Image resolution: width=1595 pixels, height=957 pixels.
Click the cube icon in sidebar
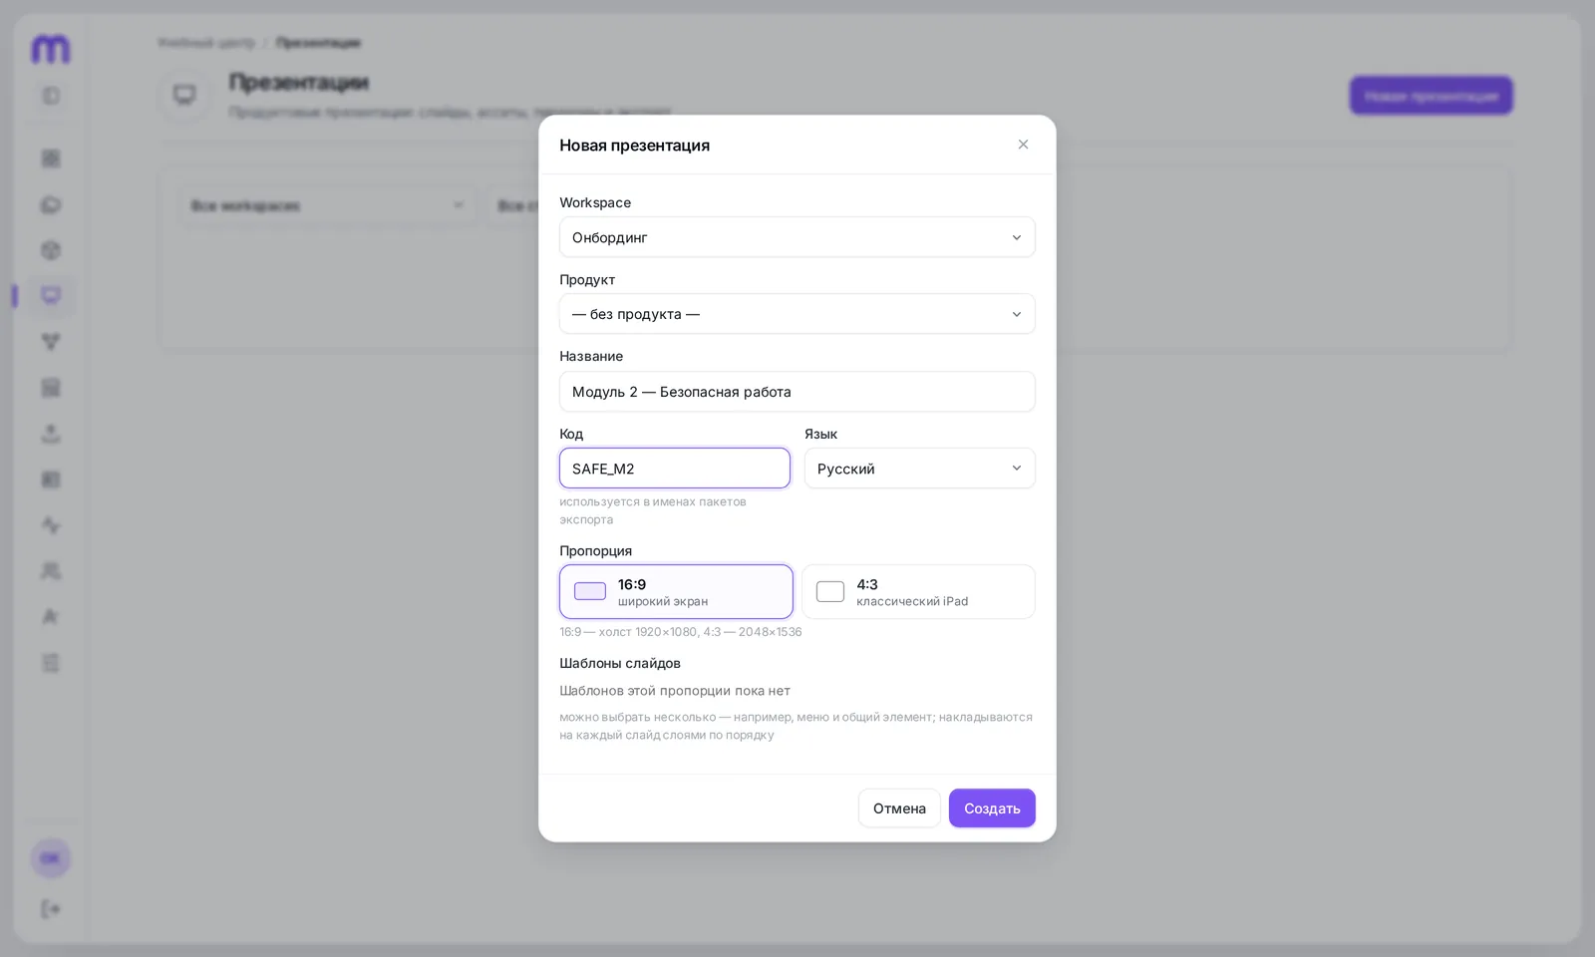click(x=51, y=250)
